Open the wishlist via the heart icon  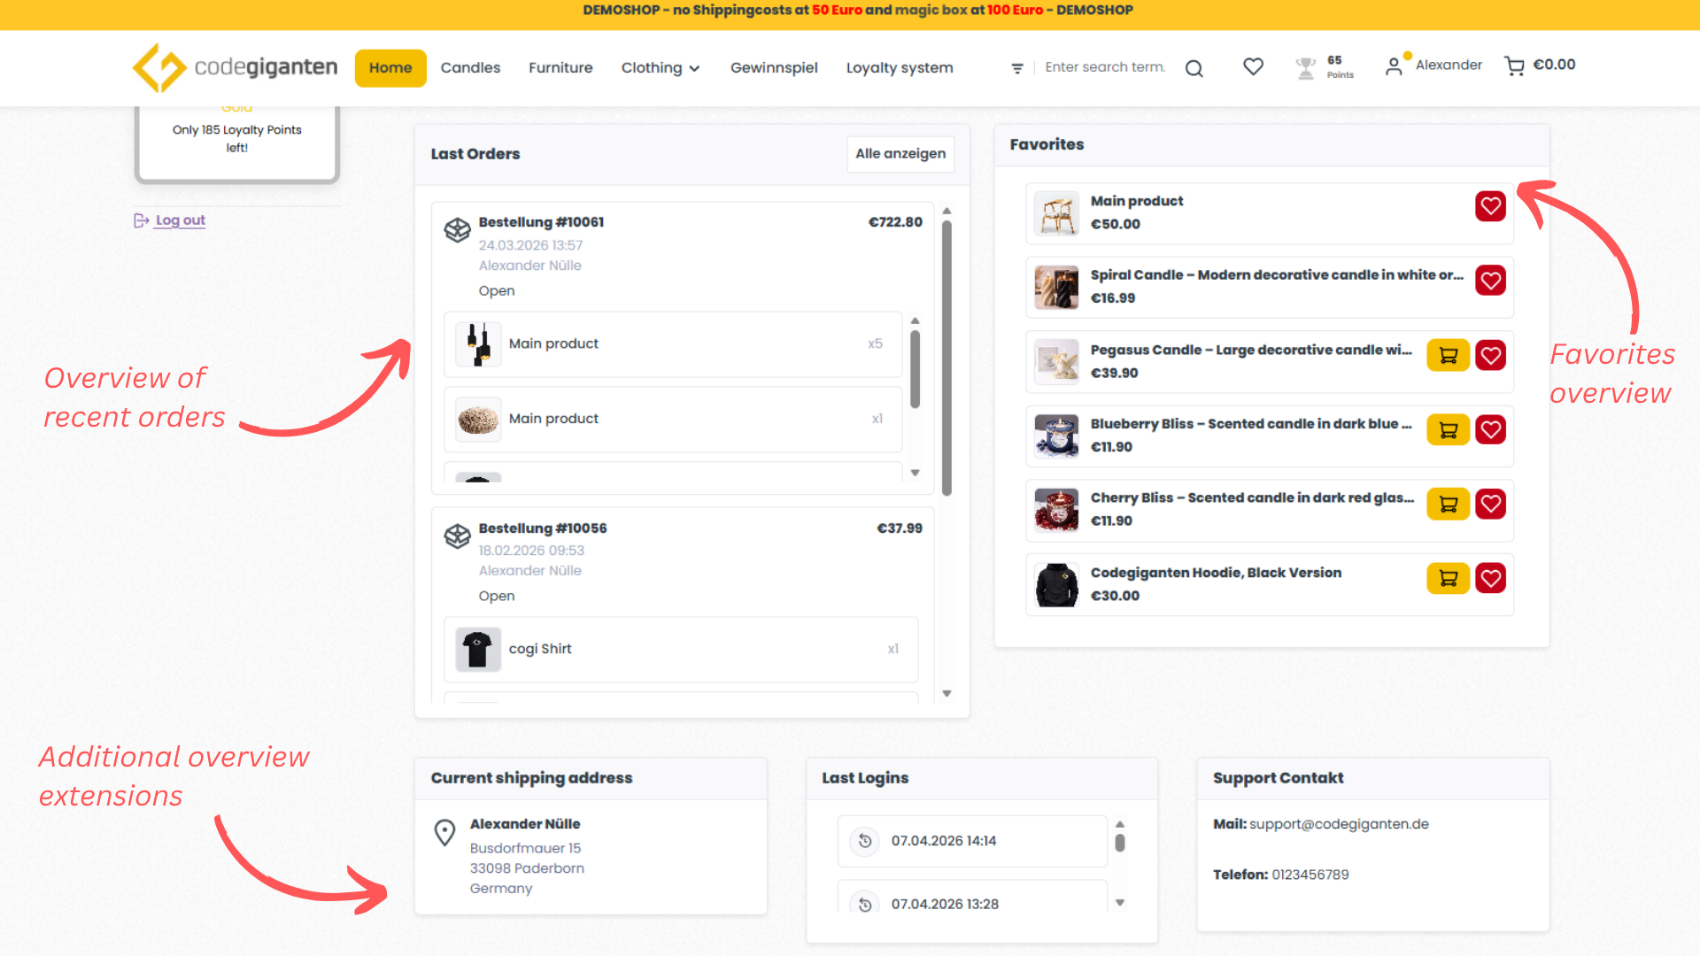pos(1252,66)
